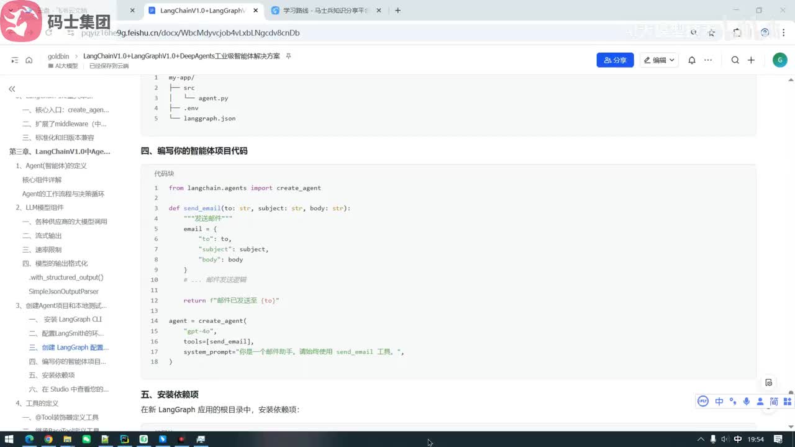Screen dimensions: 795x447
Task: Open outline item 在 Studio 中查看您的...
Action: coord(69,389)
